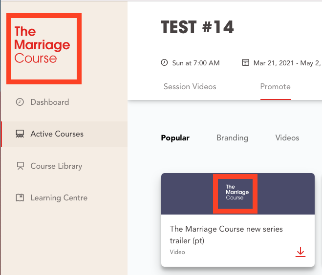
Task: Go to Active Courses
Action: pos(64,134)
